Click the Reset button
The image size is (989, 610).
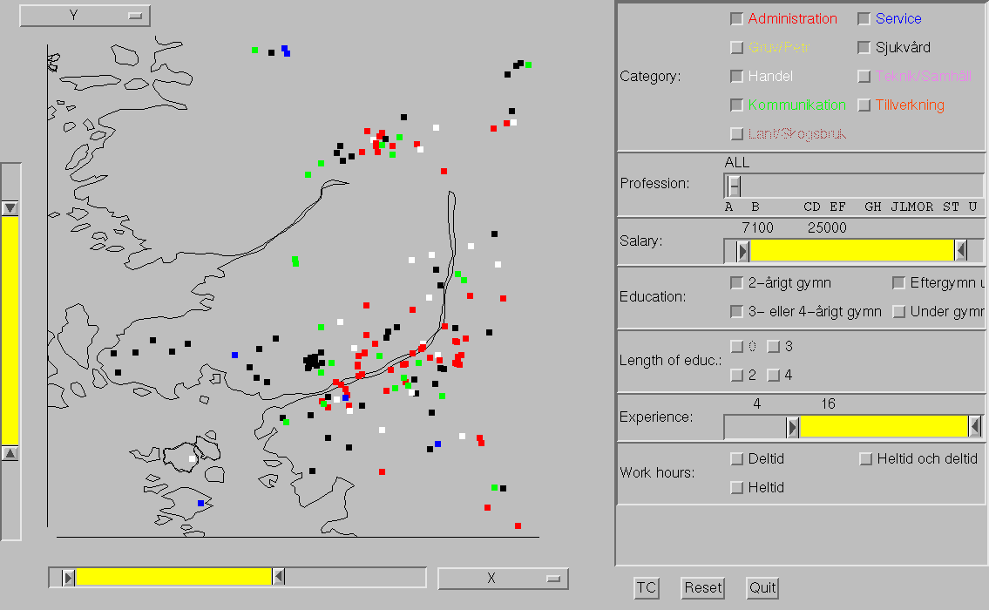tap(702, 588)
